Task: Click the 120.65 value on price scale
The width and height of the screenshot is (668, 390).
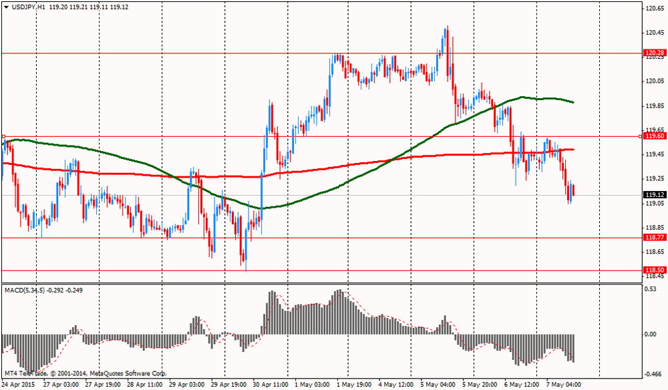Action: tap(653, 8)
